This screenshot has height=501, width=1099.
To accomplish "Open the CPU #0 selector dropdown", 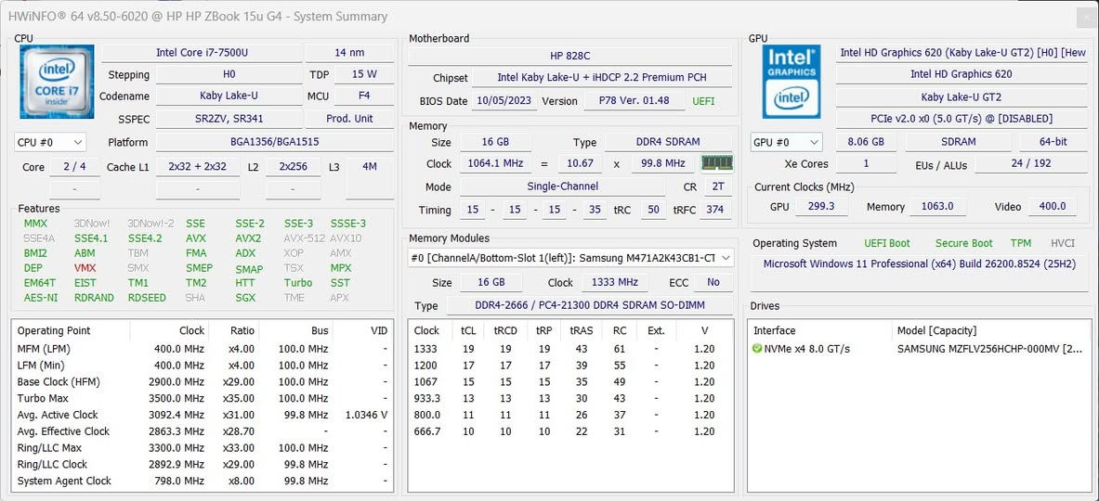I will (x=50, y=142).
